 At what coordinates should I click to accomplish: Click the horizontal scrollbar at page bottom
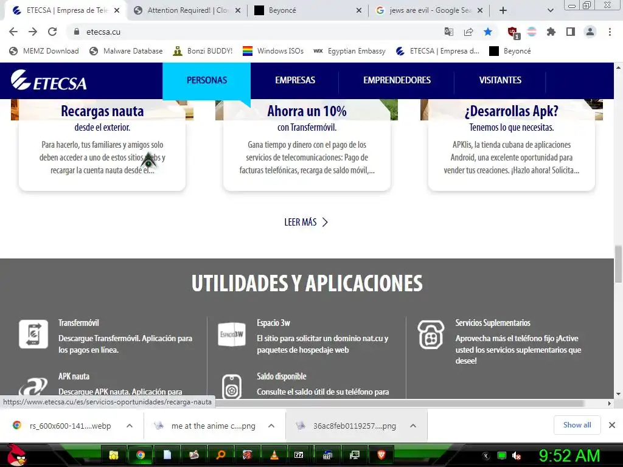399,403
